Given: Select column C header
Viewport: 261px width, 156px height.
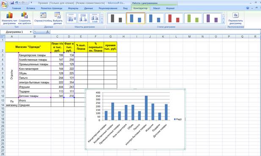Looking at the screenshot, I should [57, 37].
